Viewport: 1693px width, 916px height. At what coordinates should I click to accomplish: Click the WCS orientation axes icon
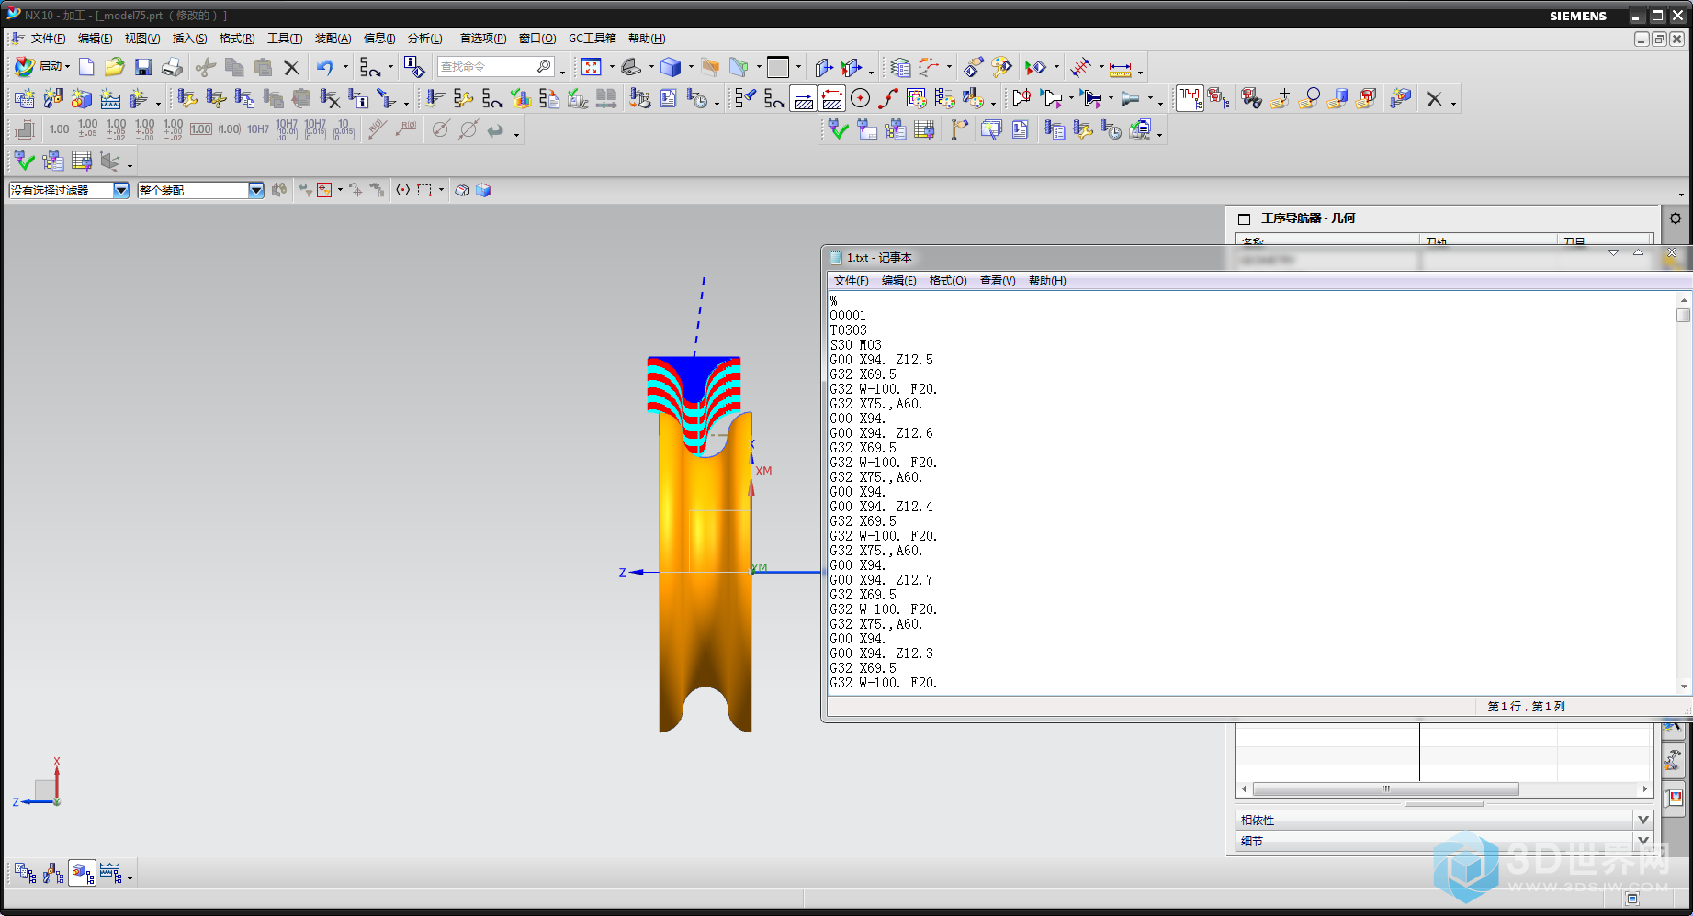coord(931,67)
